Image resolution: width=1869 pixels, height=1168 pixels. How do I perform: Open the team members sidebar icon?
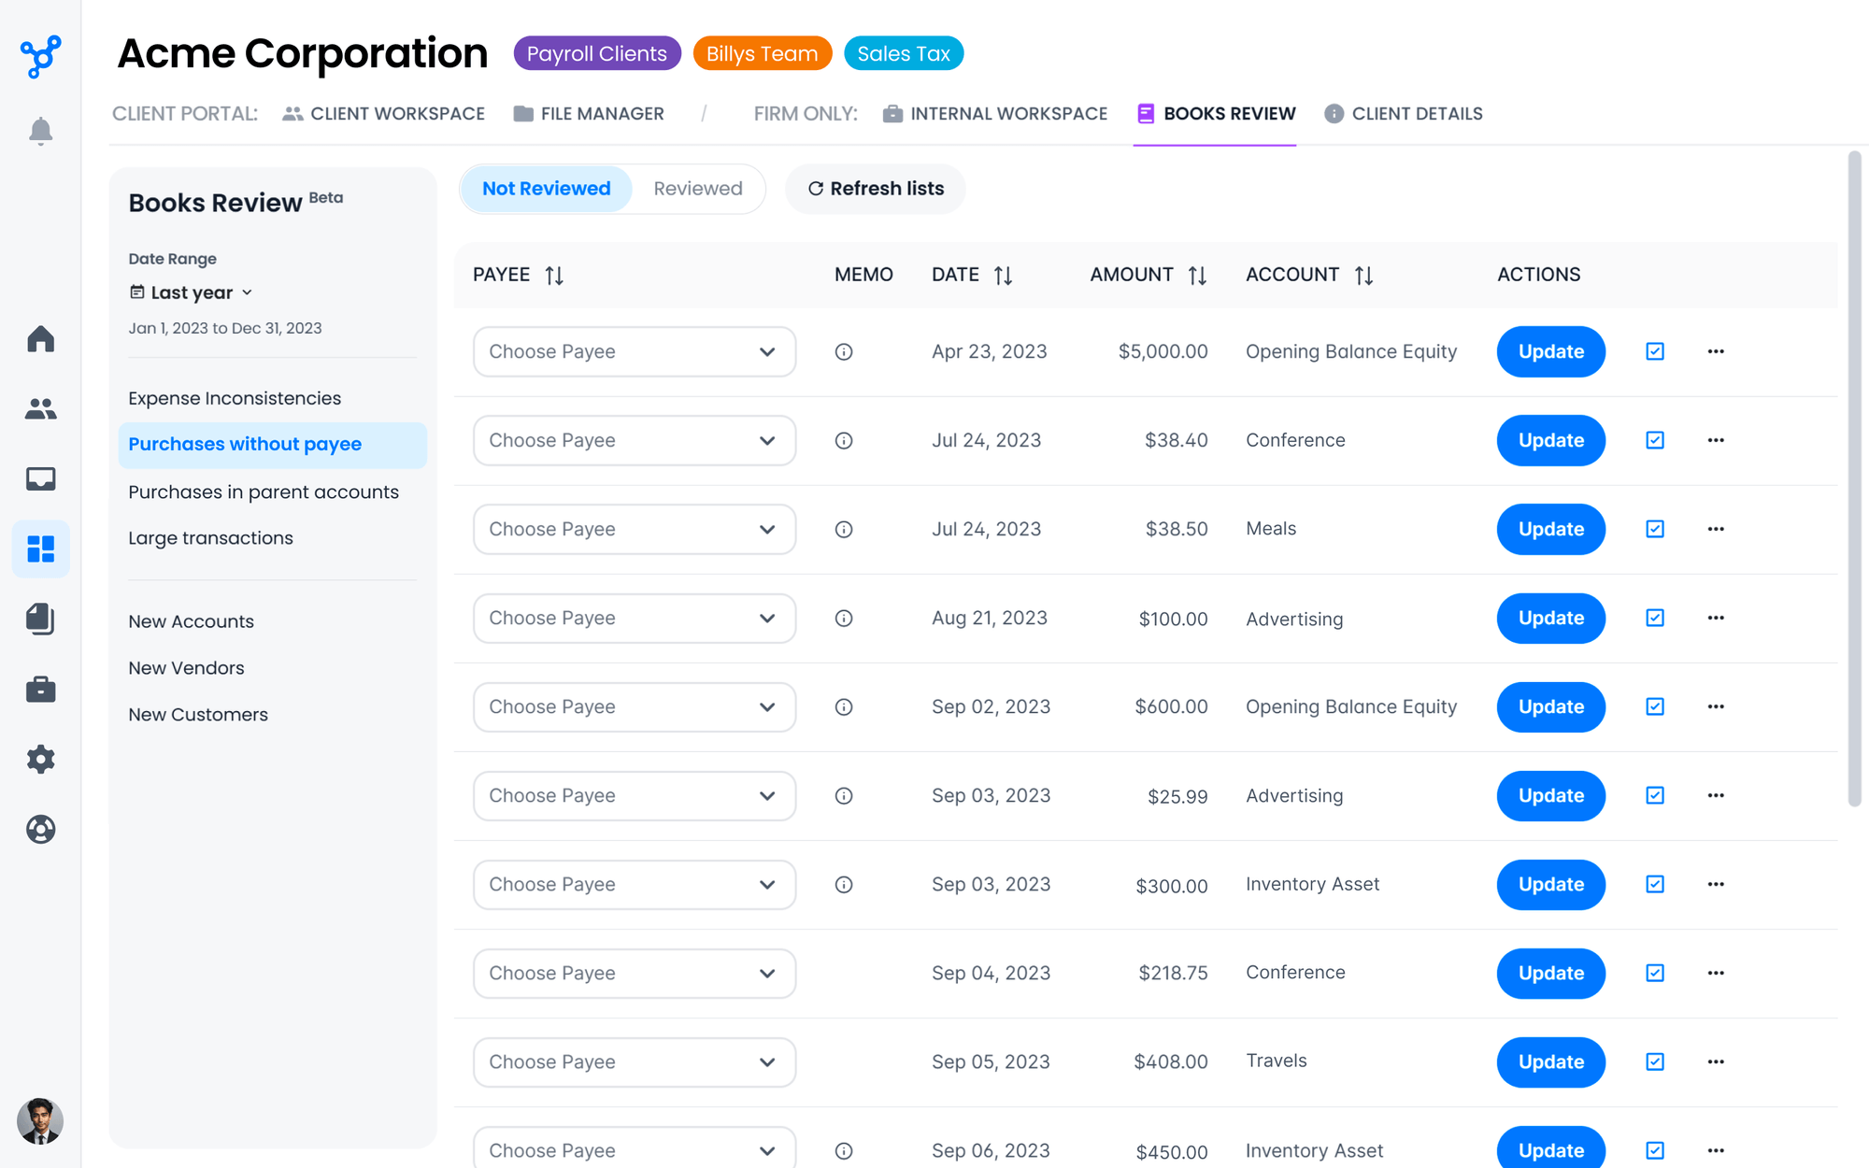[41, 408]
